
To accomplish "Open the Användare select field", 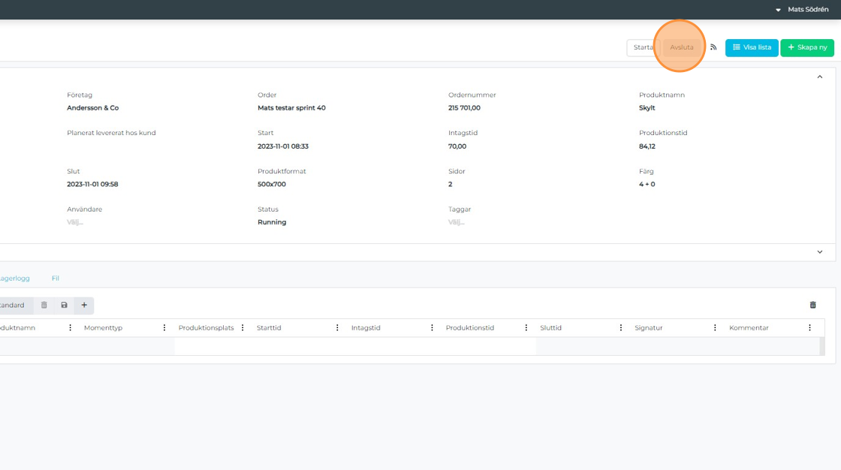I will tap(75, 222).
